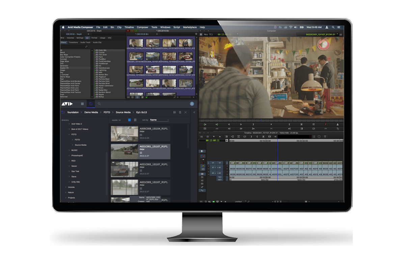405x257 pixels.
Task: Open the user account avatar icon
Action: (192, 104)
